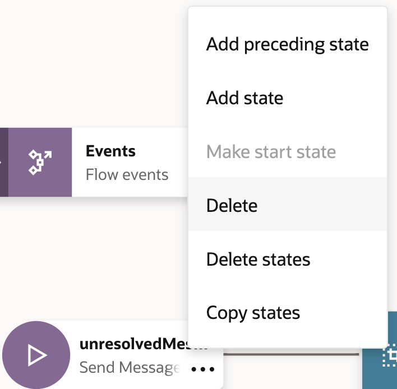Select the Delete states menu entry

[x=258, y=260]
